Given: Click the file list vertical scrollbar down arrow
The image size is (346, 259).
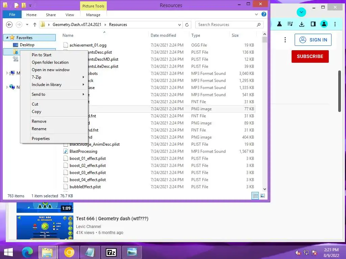Looking at the screenshot, I should pos(265,189).
